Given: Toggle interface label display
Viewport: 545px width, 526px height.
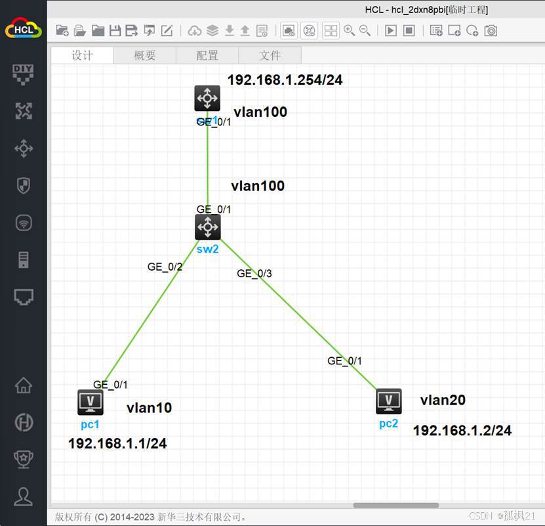Looking at the screenshot, I should (308, 30).
